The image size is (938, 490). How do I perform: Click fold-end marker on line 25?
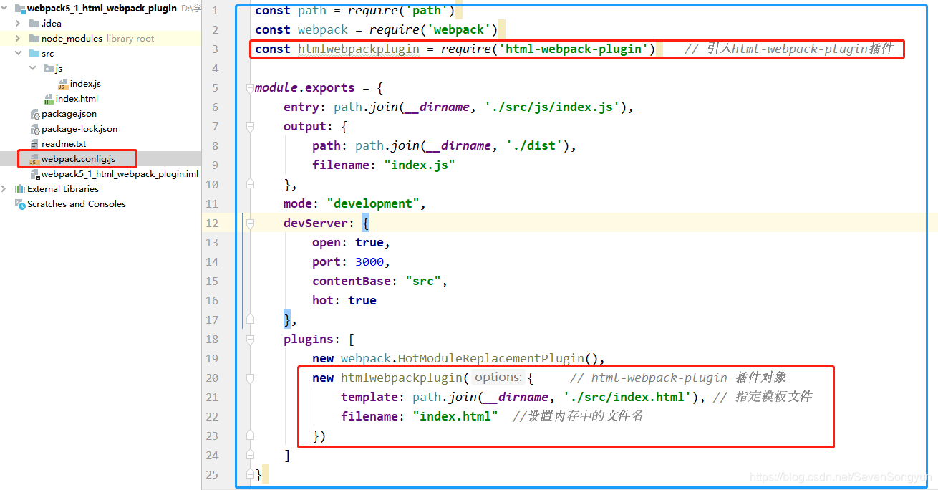(x=250, y=475)
